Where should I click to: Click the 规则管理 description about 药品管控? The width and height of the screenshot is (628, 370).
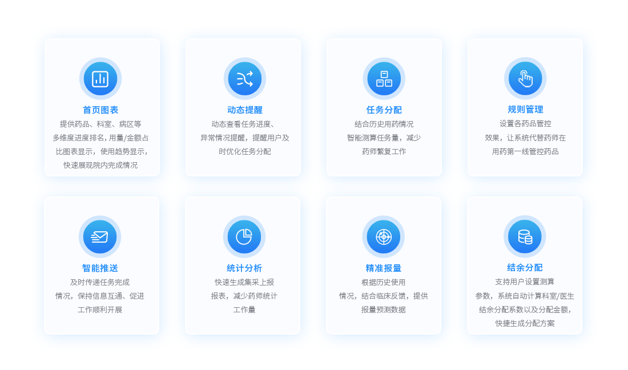(525, 138)
